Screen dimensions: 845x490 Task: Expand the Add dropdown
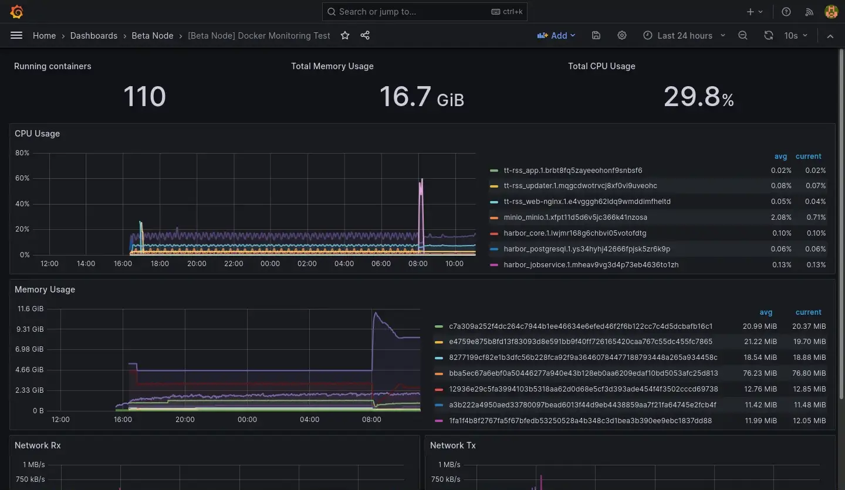click(x=556, y=36)
